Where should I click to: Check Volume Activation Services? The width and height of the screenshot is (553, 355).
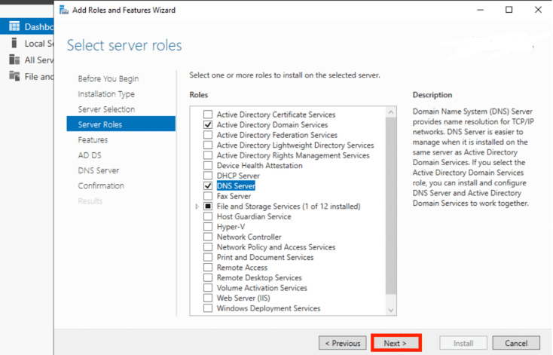coord(208,288)
